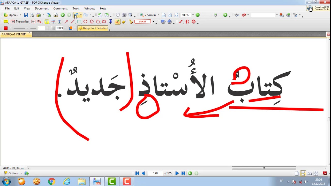Click the Zoom In tool button
Image resolution: width=331 pixels, height=186 pixels.
[x=148, y=15]
